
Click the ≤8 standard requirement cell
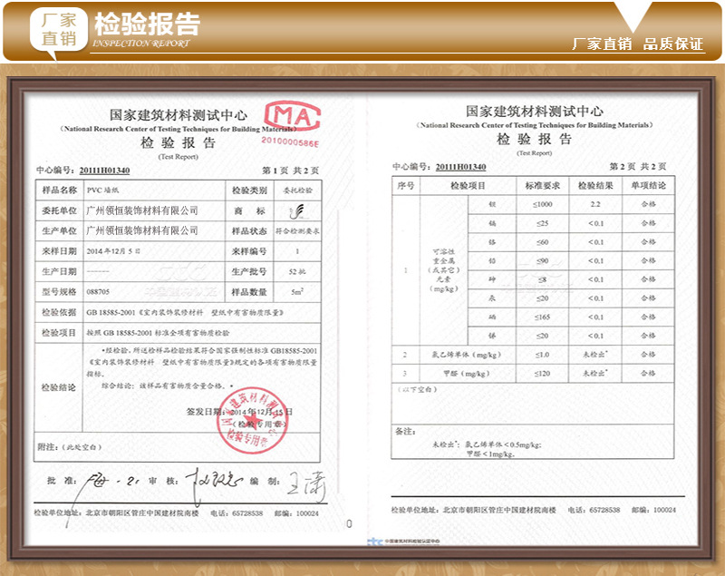coord(542,279)
